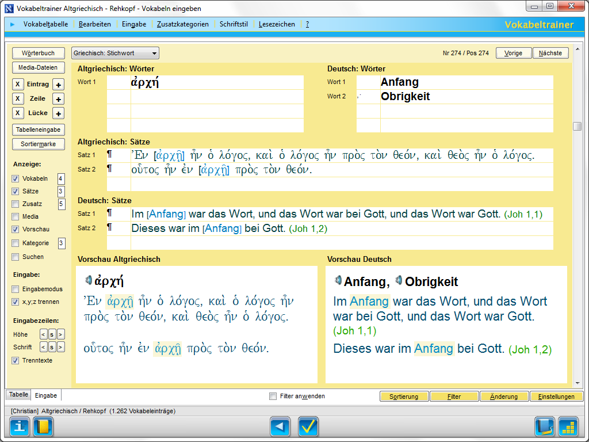Enable the Kategorie checkbox
Image resolution: width=589 pixels, height=442 pixels.
(16, 243)
